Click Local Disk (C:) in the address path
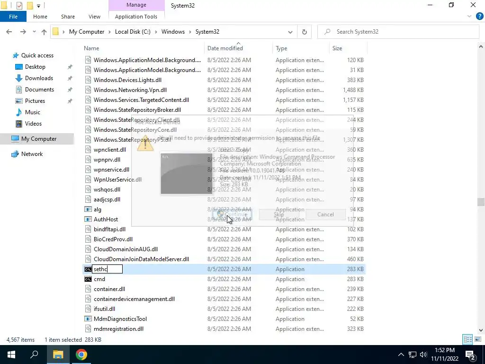Image resolution: width=485 pixels, height=364 pixels. [133, 32]
